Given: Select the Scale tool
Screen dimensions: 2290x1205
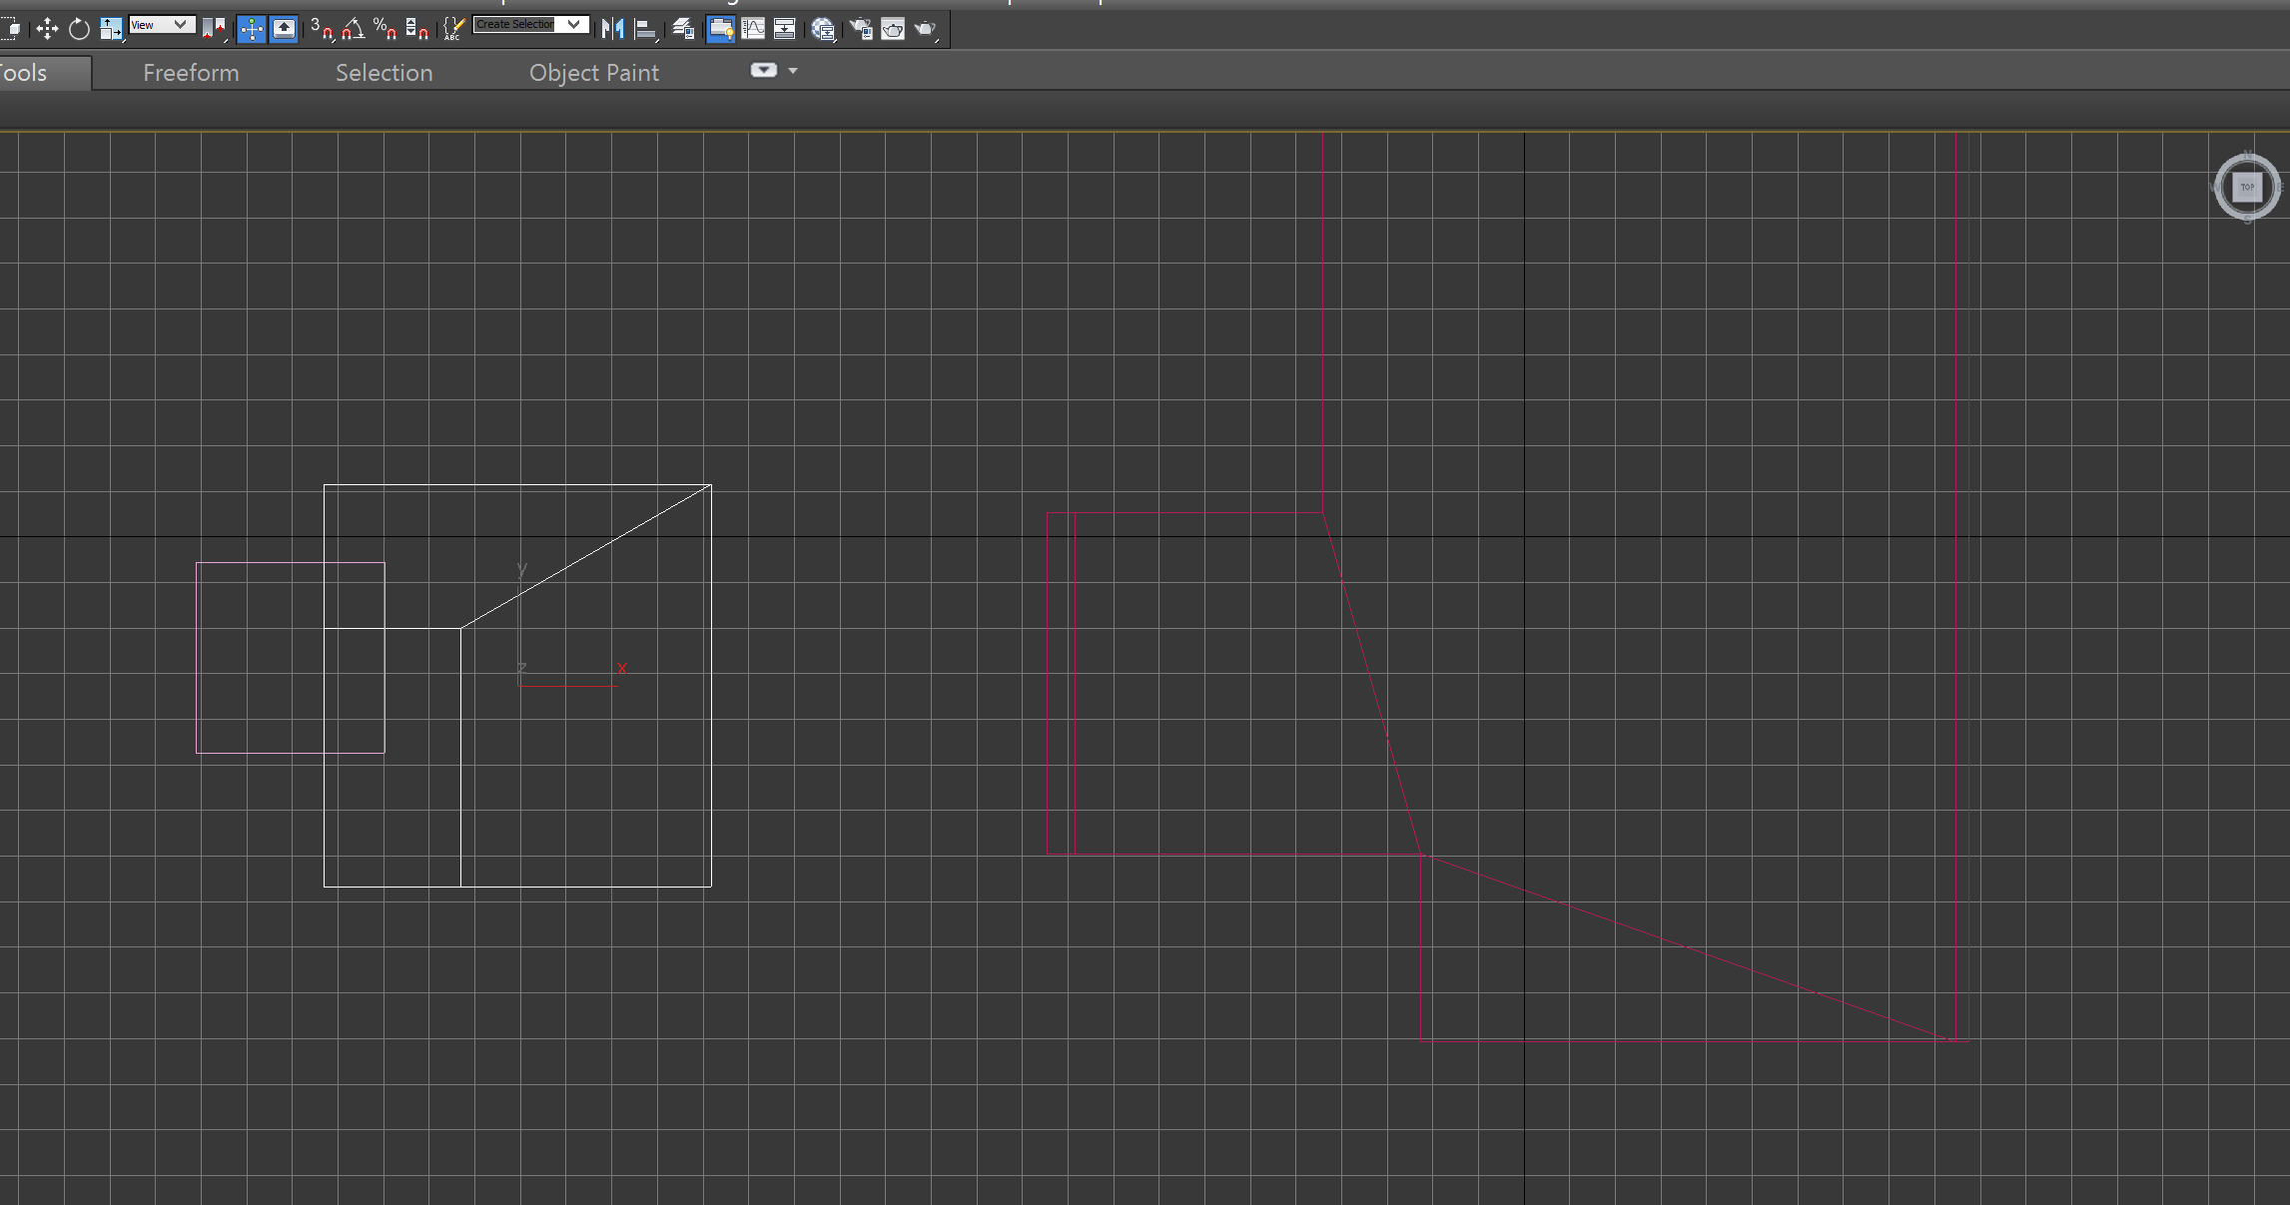Looking at the screenshot, I should click(x=111, y=29).
